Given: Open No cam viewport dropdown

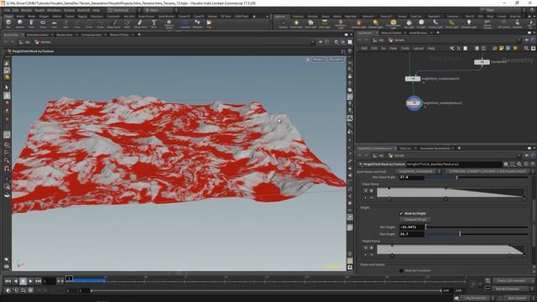Looking at the screenshot, I should (336, 60).
